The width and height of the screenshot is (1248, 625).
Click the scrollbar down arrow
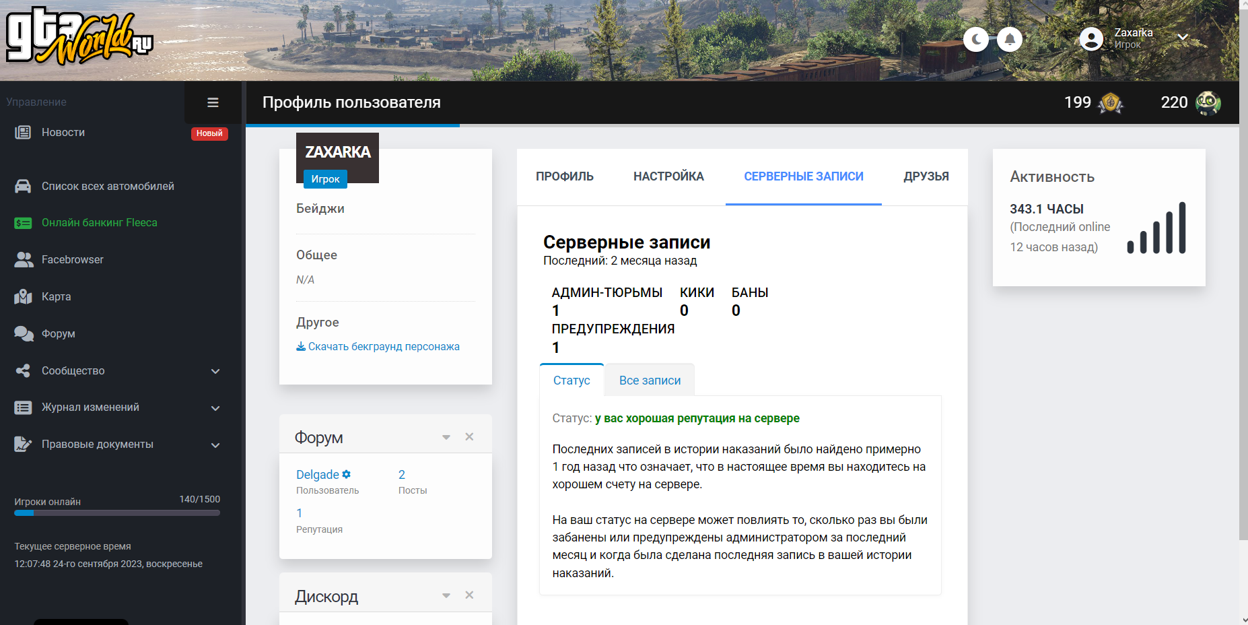tap(1243, 620)
